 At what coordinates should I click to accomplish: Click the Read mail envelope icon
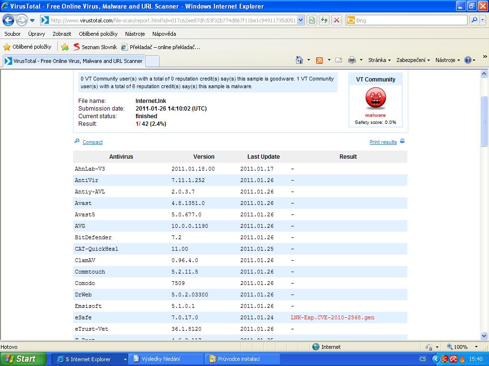pos(339,60)
